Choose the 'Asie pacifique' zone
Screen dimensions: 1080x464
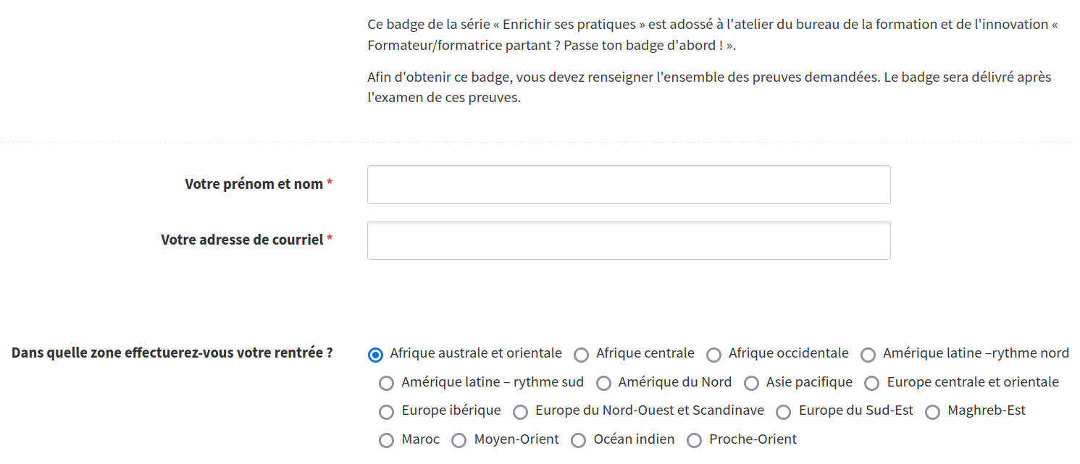(751, 383)
